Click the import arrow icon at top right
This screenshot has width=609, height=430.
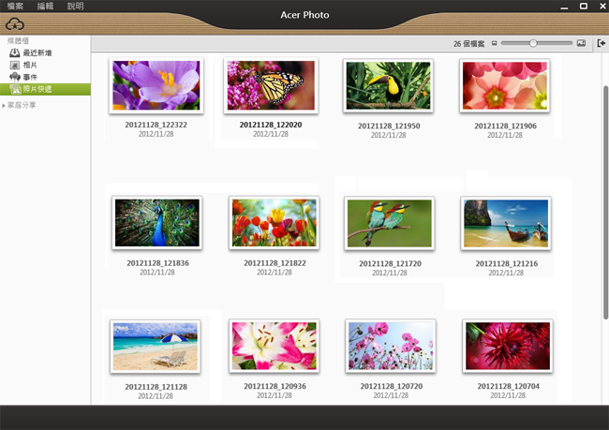tap(601, 43)
